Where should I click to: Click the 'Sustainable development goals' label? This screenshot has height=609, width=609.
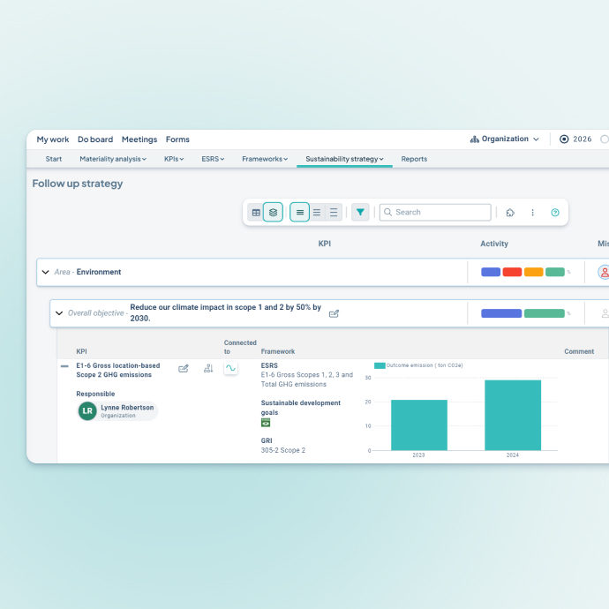[301, 408]
